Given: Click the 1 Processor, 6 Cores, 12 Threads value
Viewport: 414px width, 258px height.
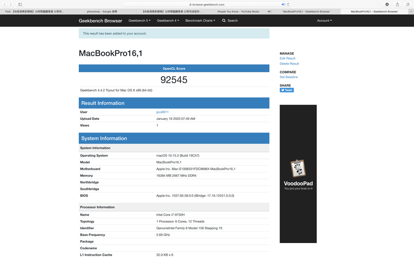Looking at the screenshot, I should point(180,221).
